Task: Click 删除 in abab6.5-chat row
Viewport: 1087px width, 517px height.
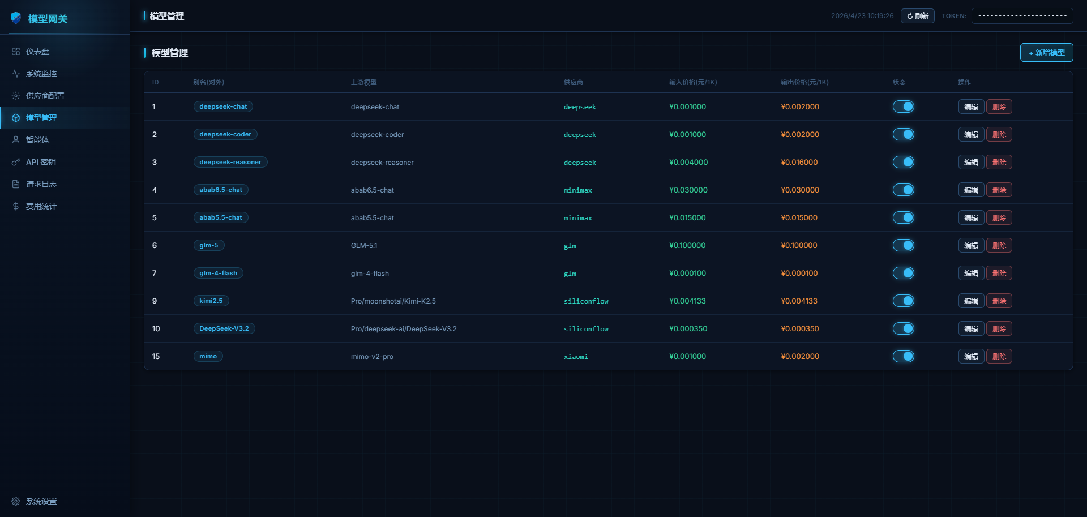Action: [999, 190]
